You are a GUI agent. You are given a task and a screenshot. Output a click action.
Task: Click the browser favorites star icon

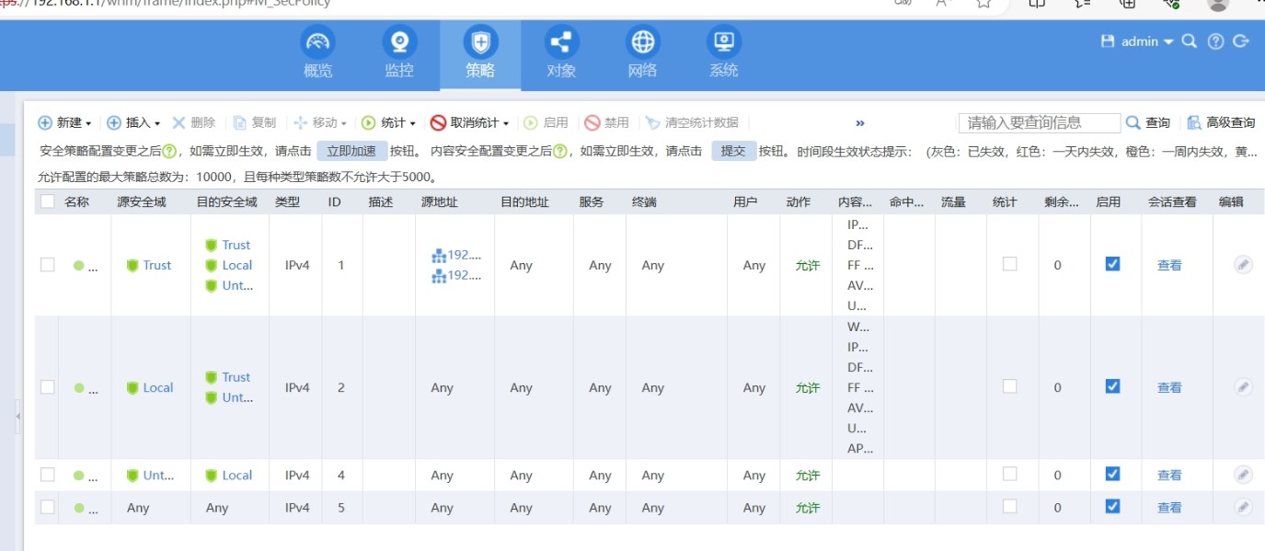[983, 3]
